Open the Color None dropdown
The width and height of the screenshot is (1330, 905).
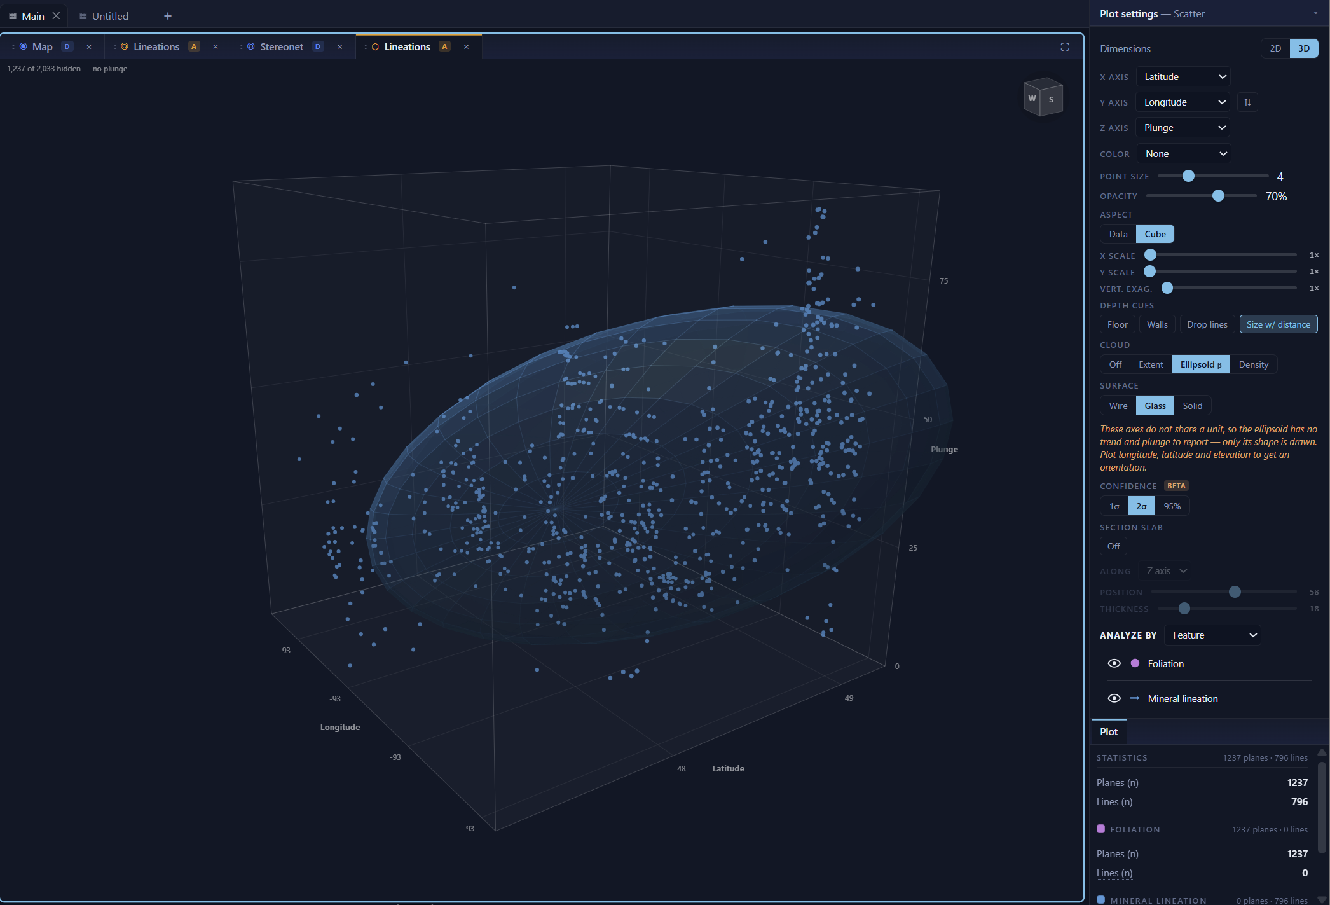pos(1184,154)
